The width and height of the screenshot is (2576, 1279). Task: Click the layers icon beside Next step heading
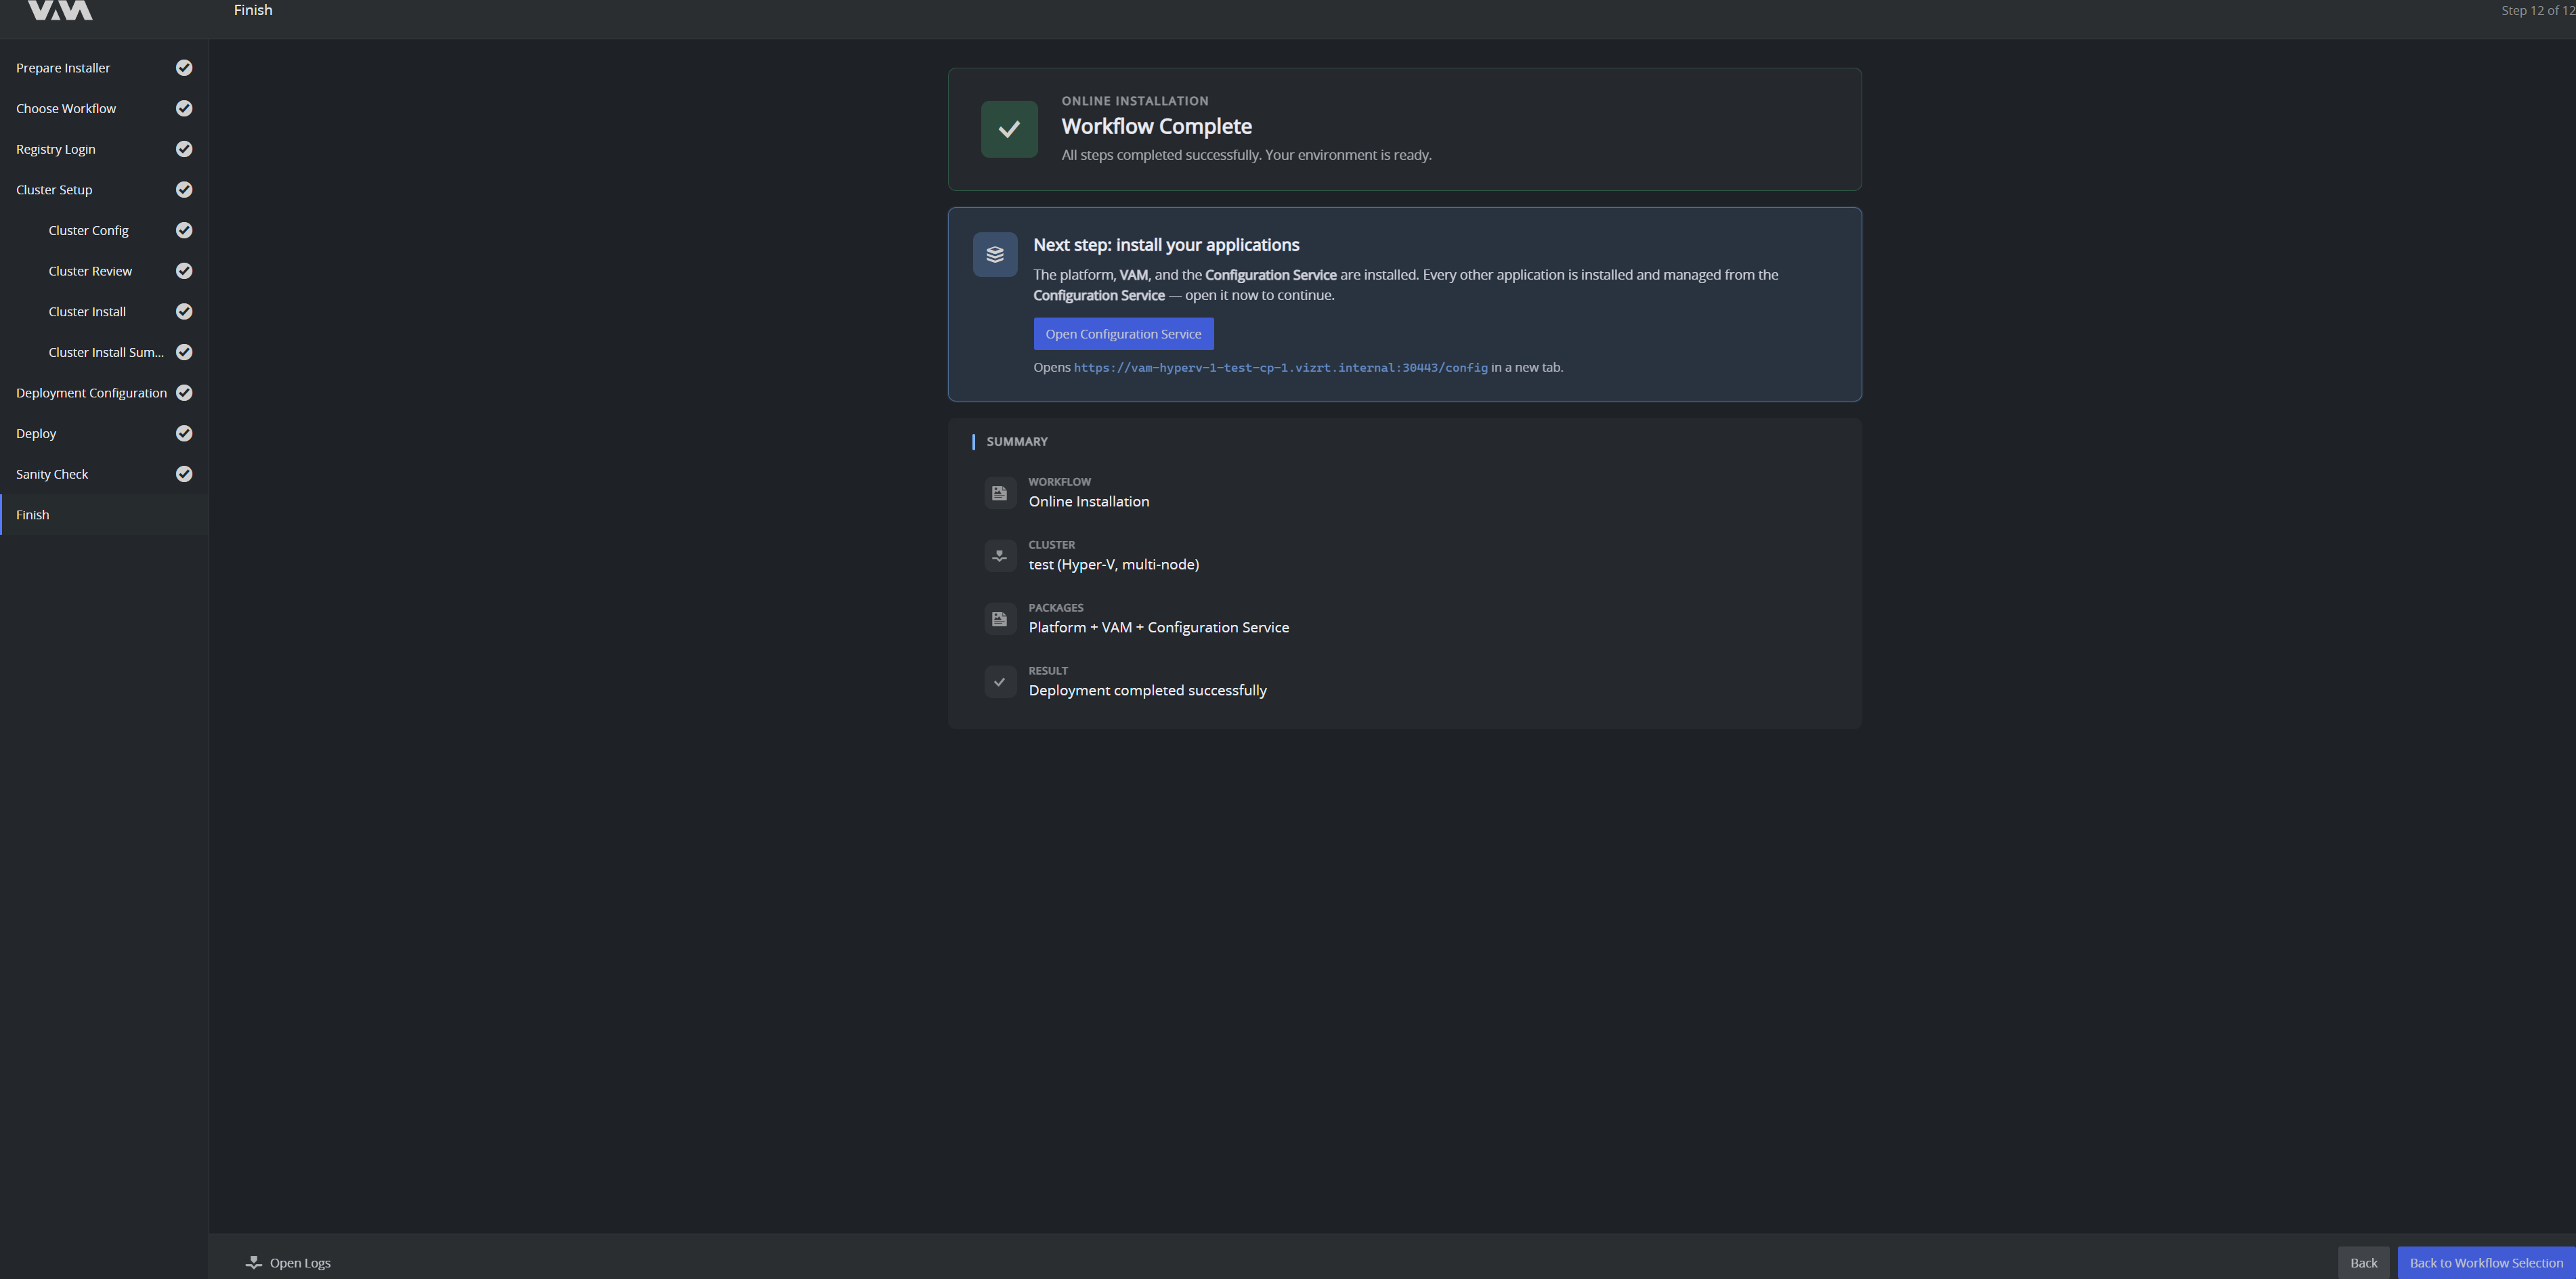(995, 254)
